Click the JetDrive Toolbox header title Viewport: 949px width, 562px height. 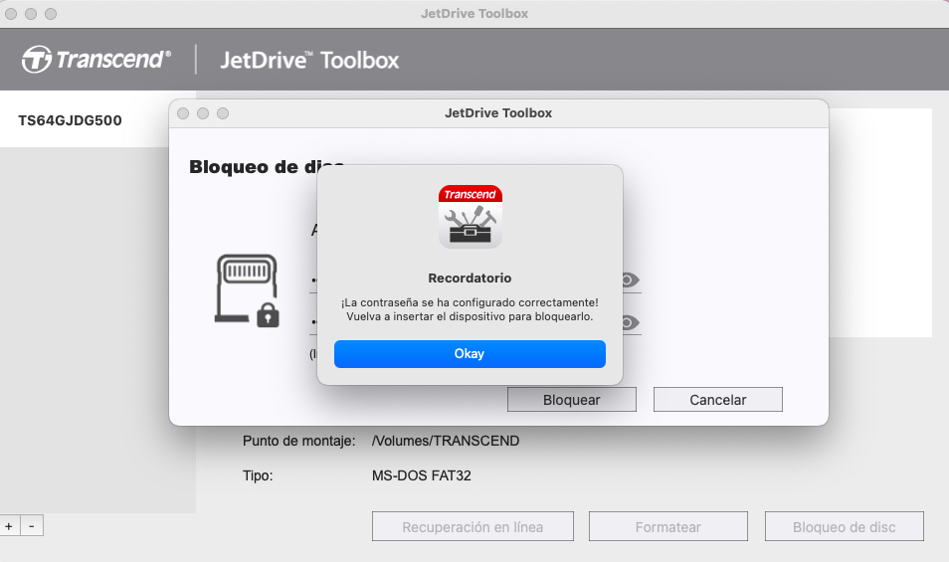coord(309,60)
